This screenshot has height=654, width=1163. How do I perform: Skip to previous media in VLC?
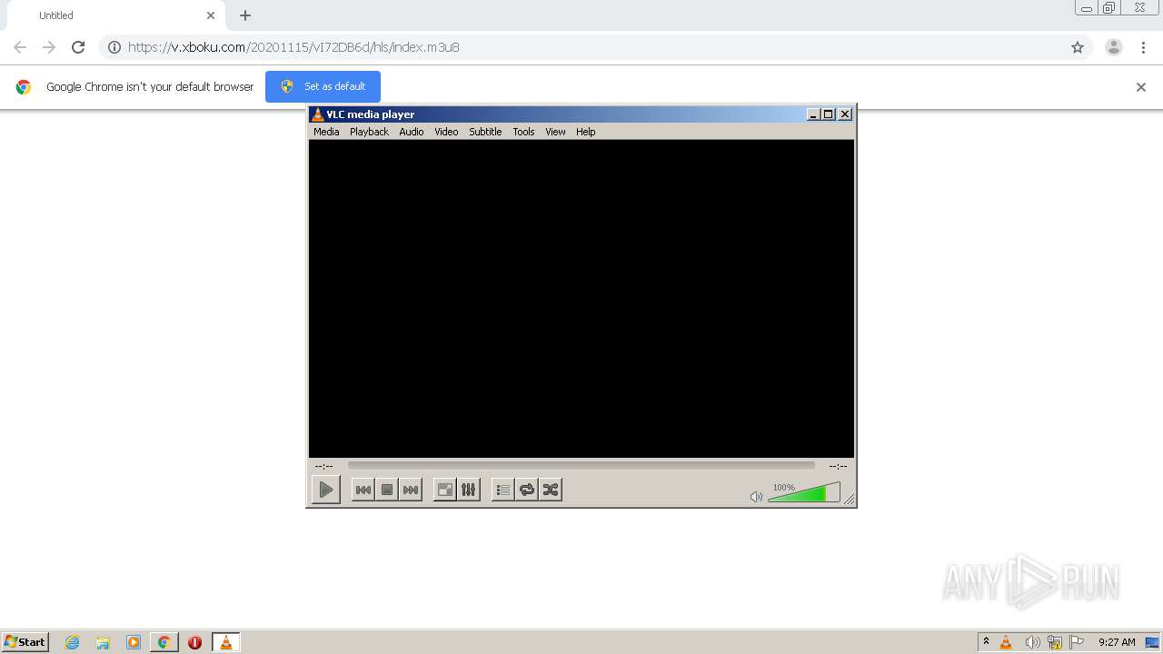pyautogui.click(x=363, y=490)
